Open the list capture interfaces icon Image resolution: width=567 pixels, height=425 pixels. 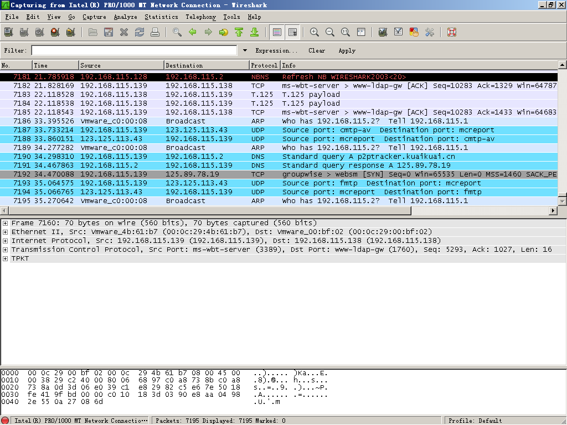click(9, 32)
